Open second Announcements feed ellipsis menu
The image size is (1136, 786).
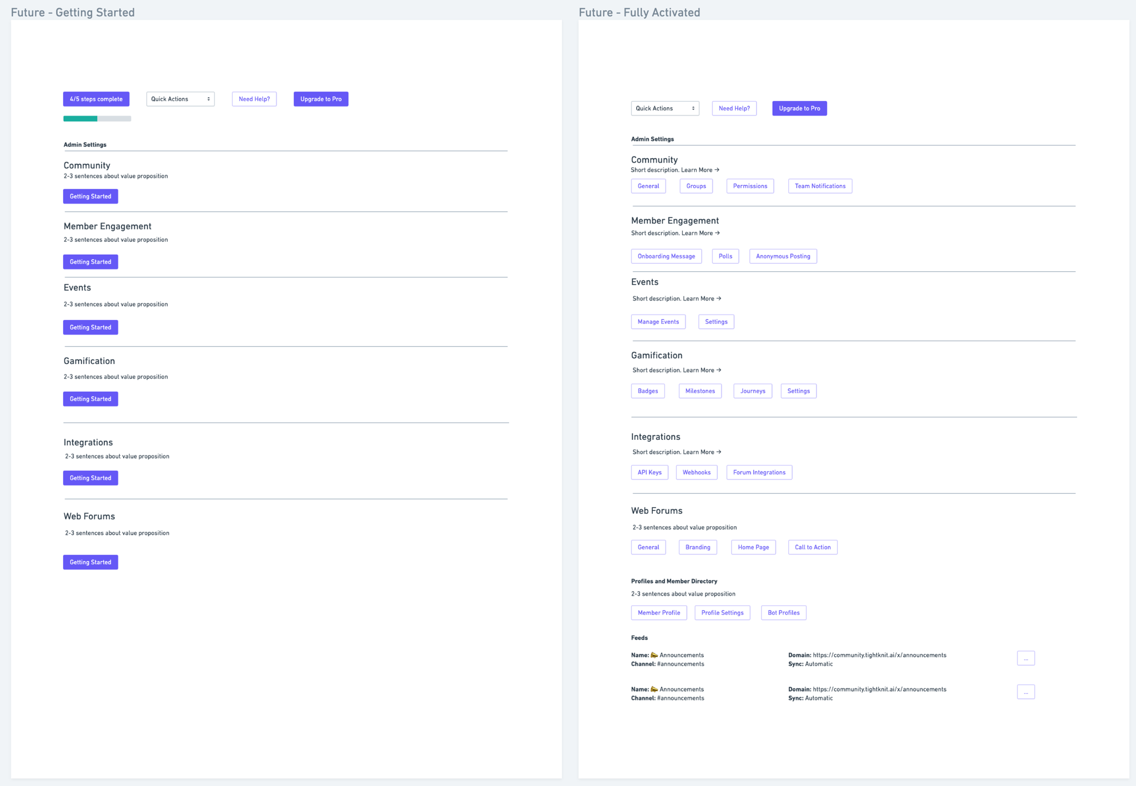point(1025,692)
